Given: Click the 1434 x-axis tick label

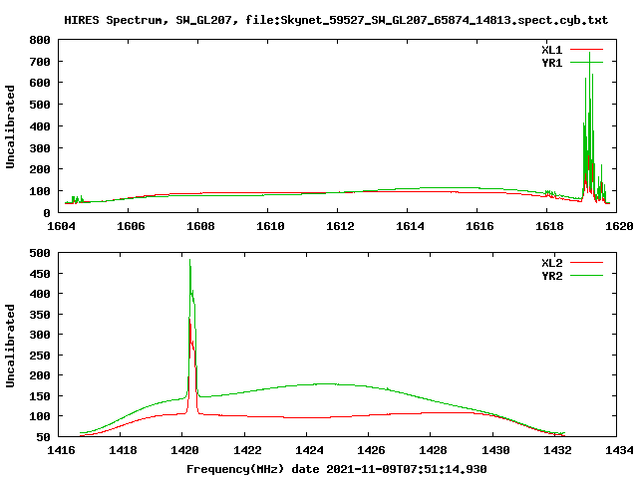Looking at the screenshot, I should click(619, 450).
